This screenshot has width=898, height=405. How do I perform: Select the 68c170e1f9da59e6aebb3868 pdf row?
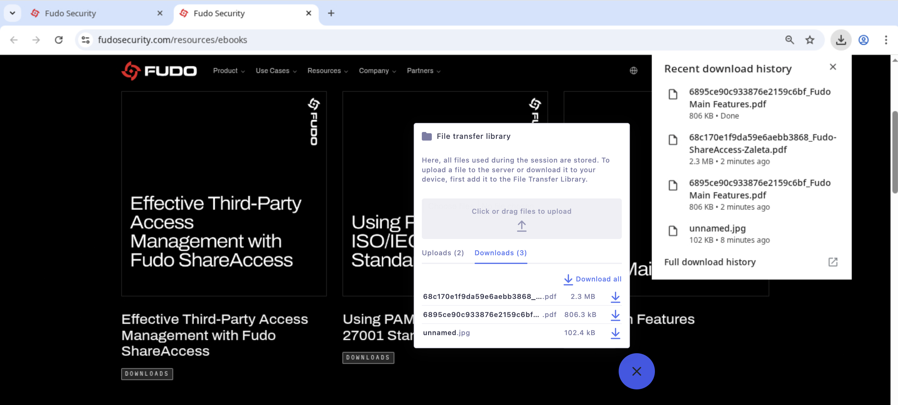tap(521, 297)
